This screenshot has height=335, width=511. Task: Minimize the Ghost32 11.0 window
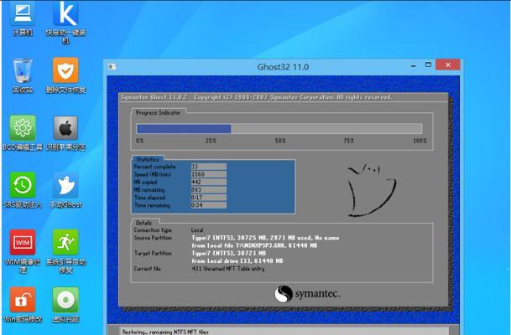(413, 65)
